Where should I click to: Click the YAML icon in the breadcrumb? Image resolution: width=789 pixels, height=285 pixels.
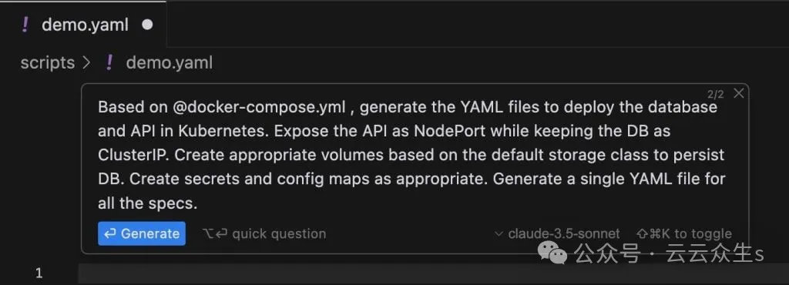pos(109,63)
